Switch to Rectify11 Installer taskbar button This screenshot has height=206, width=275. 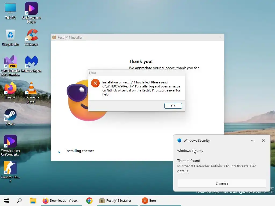coord(118,201)
